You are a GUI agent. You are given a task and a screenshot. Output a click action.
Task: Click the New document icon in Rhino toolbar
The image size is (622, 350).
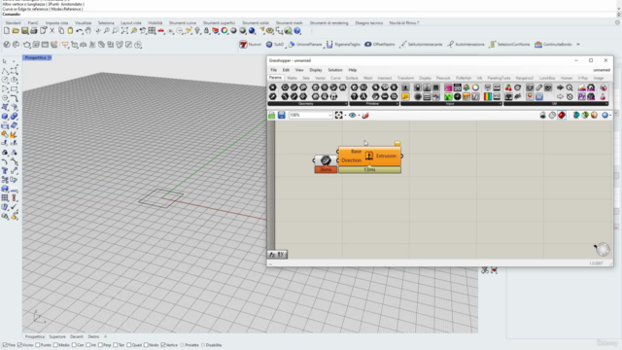pos(7,30)
